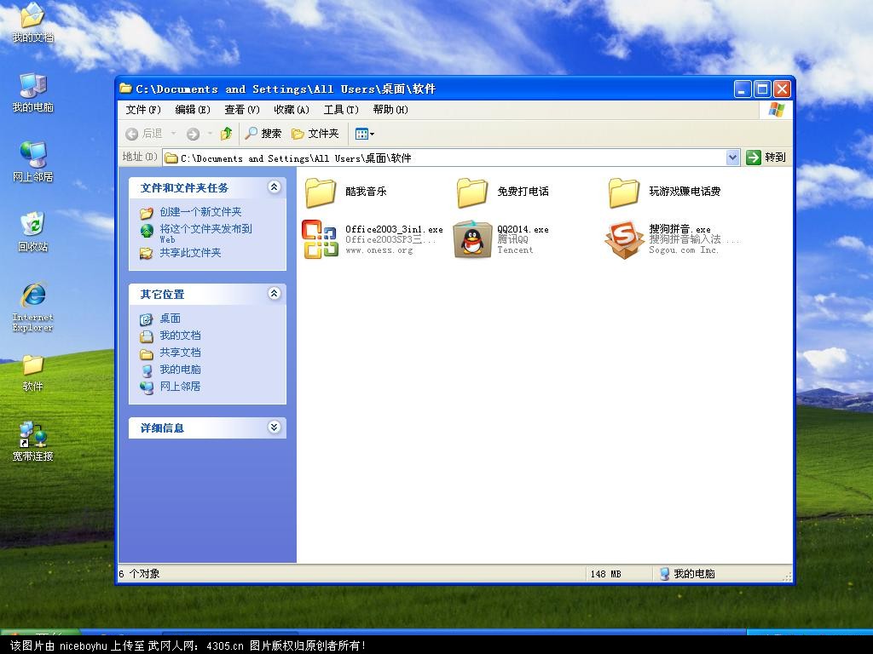Click the QQ2014.exe file name
Viewport: 873px width, 654px height.
click(523, 229)
